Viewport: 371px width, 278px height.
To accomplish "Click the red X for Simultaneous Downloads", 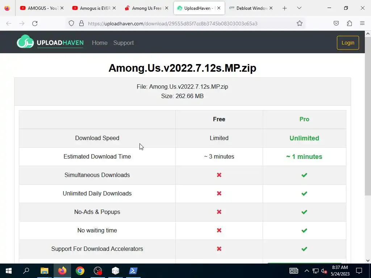I will [219, 175].
